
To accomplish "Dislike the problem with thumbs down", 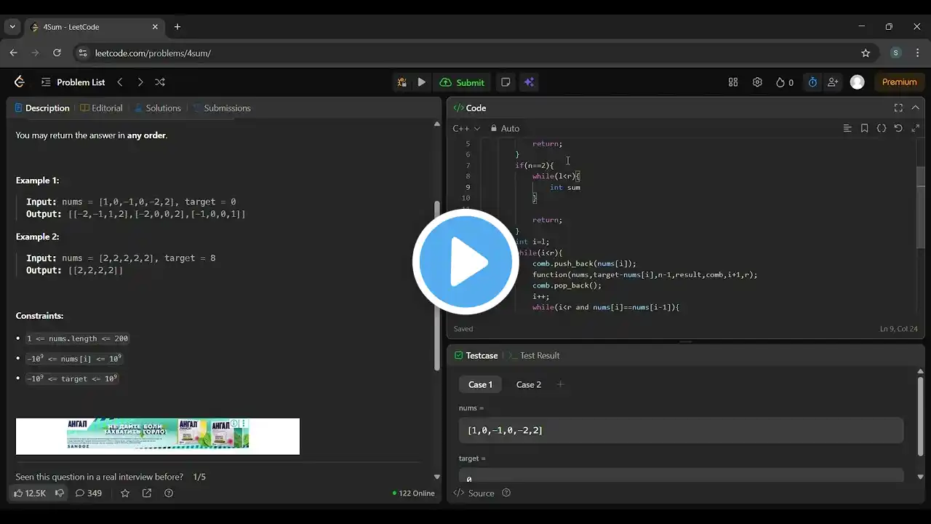I will click(x=60, y=493).
